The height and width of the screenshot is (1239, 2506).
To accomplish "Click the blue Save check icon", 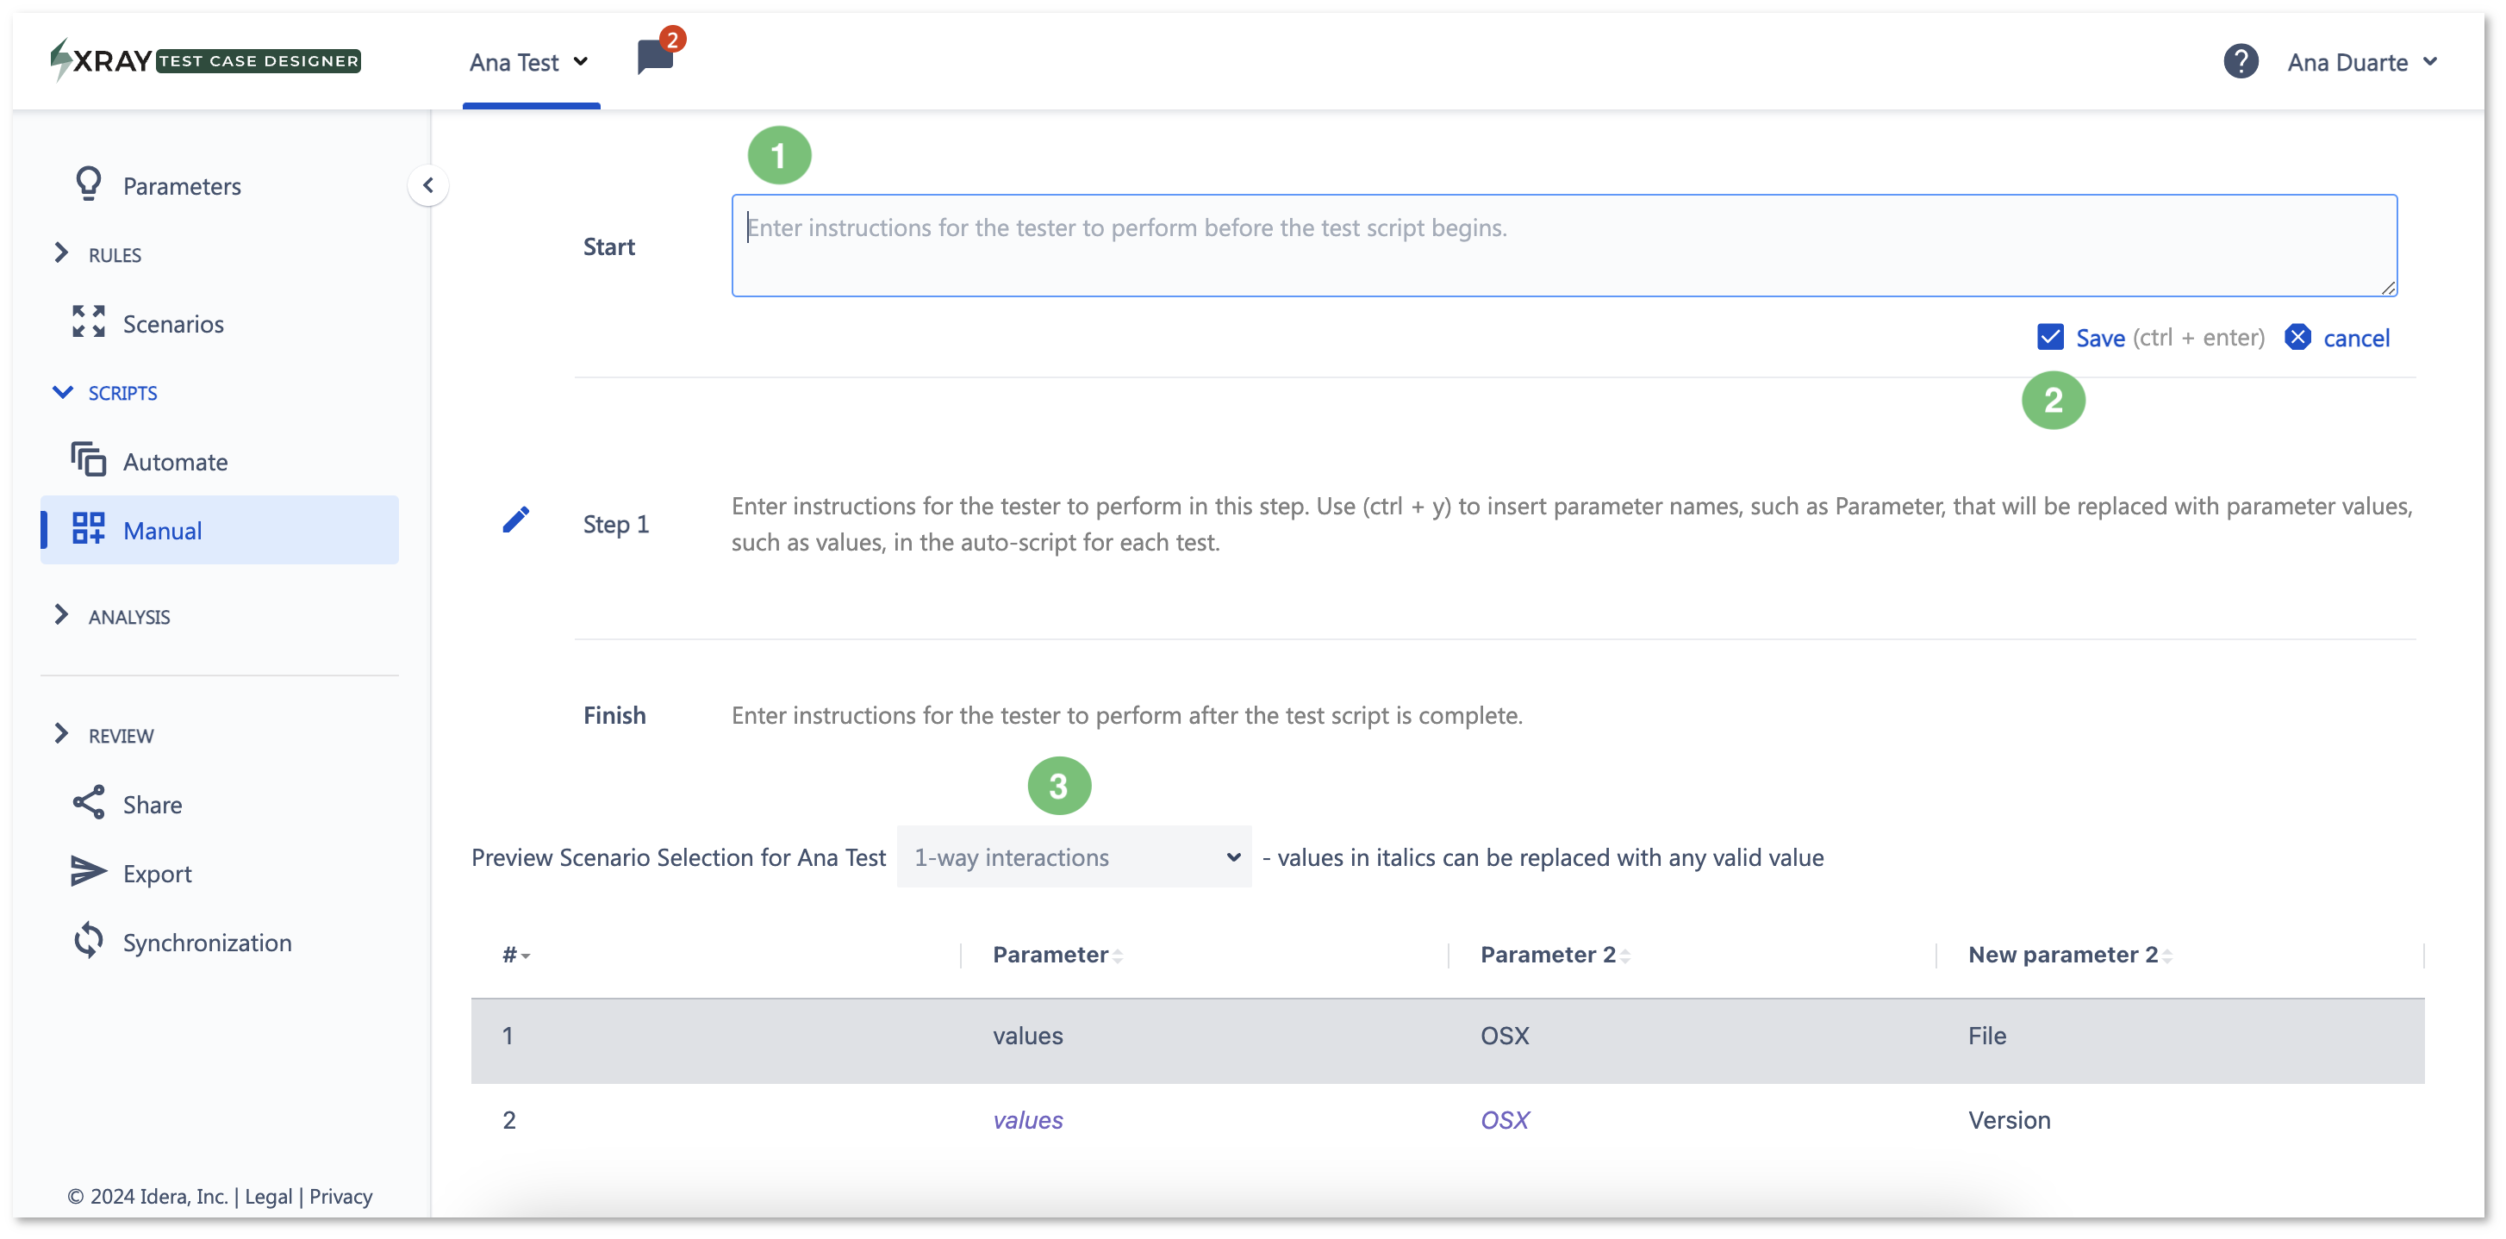I will (x=2051, y=338).
